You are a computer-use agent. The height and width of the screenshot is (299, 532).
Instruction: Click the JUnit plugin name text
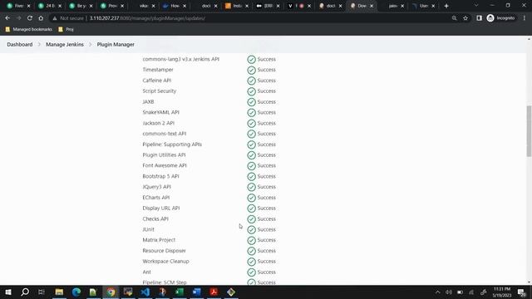point(148,229)
